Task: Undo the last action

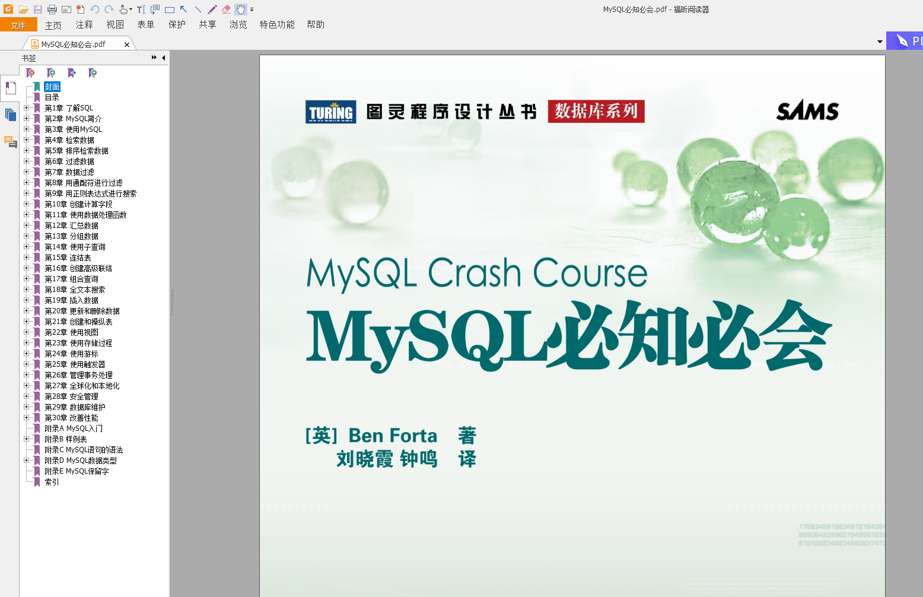Action: [x=95, y=9]
